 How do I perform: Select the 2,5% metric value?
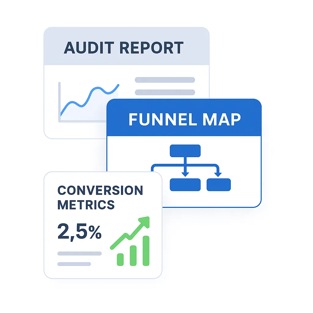(x=80, y=232)
